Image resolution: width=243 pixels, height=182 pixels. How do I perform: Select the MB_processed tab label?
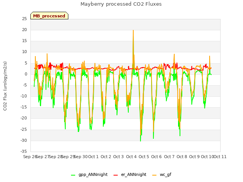[x=49, y=16]
